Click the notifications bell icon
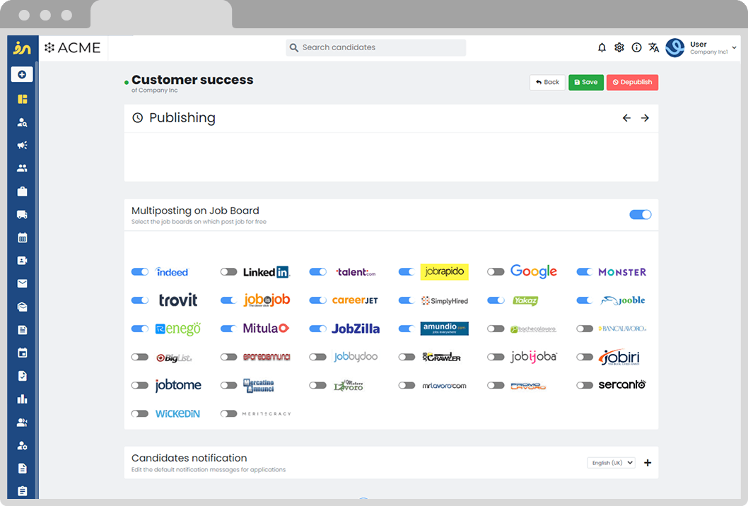This screenshot has height=506, width=748. [x=602, y=47]
